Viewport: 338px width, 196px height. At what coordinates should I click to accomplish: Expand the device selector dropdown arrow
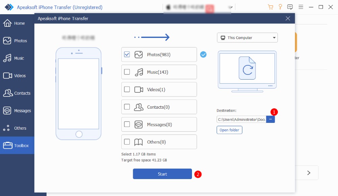point(231,7)
